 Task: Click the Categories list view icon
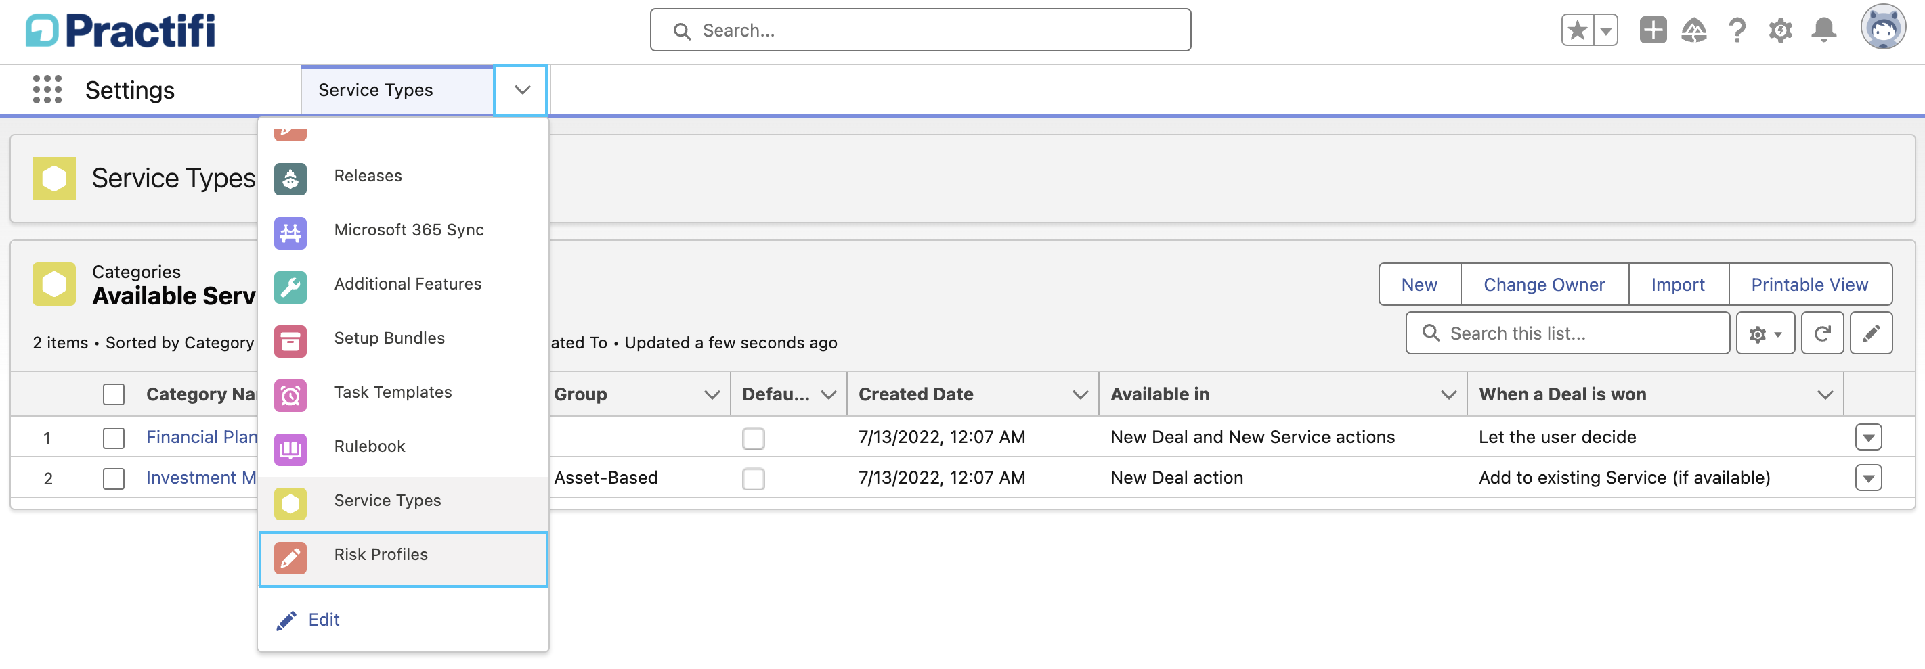tap(53, 285)
